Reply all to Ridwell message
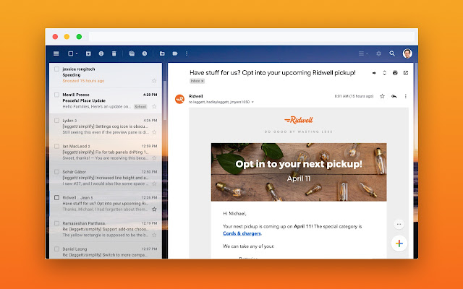 (x=394, y=96)
